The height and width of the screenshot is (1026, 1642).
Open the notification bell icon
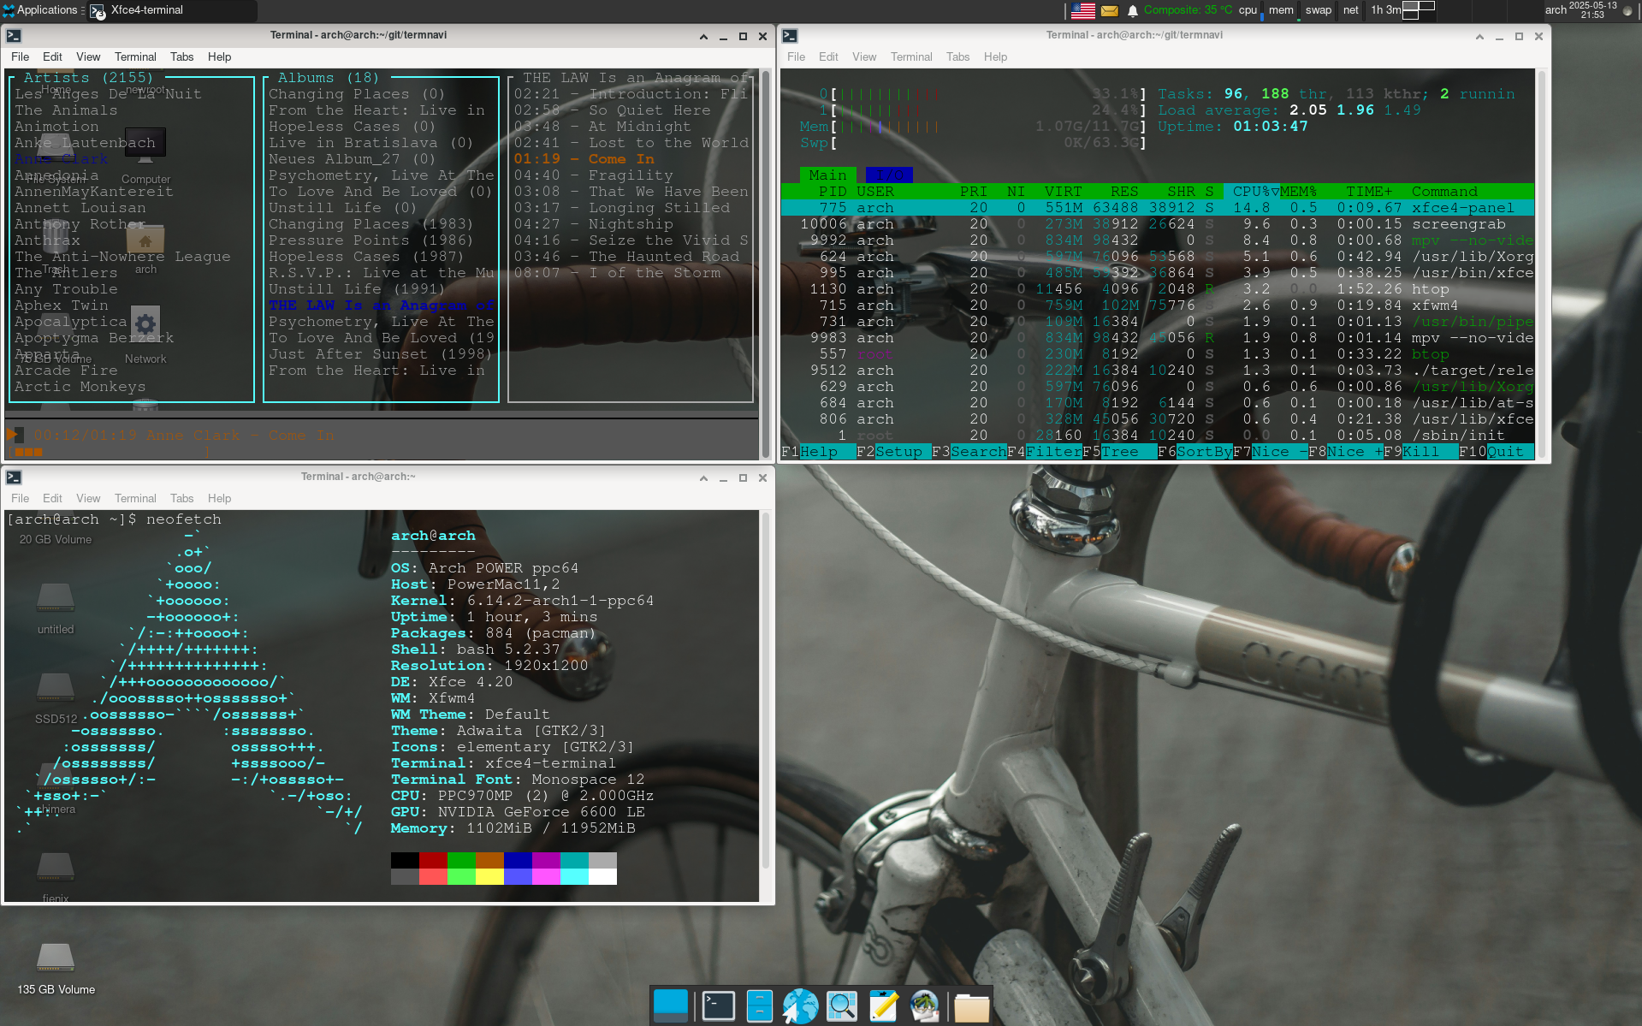click(1133, 11)
